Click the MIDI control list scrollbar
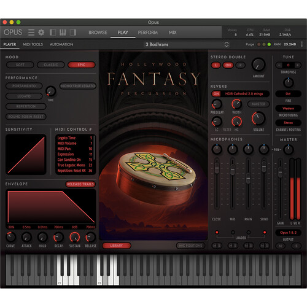Image resolution: width=307 pixels, height=307 pixels. (94, 147)
